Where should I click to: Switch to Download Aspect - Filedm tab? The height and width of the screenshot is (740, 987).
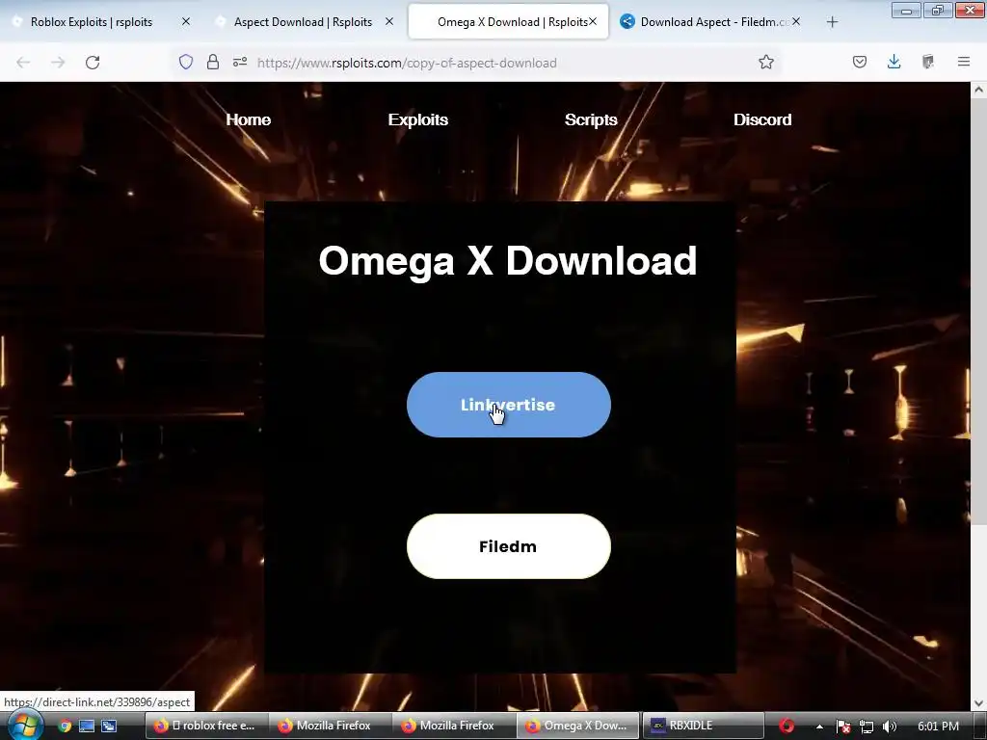click(x=708, y=22)
